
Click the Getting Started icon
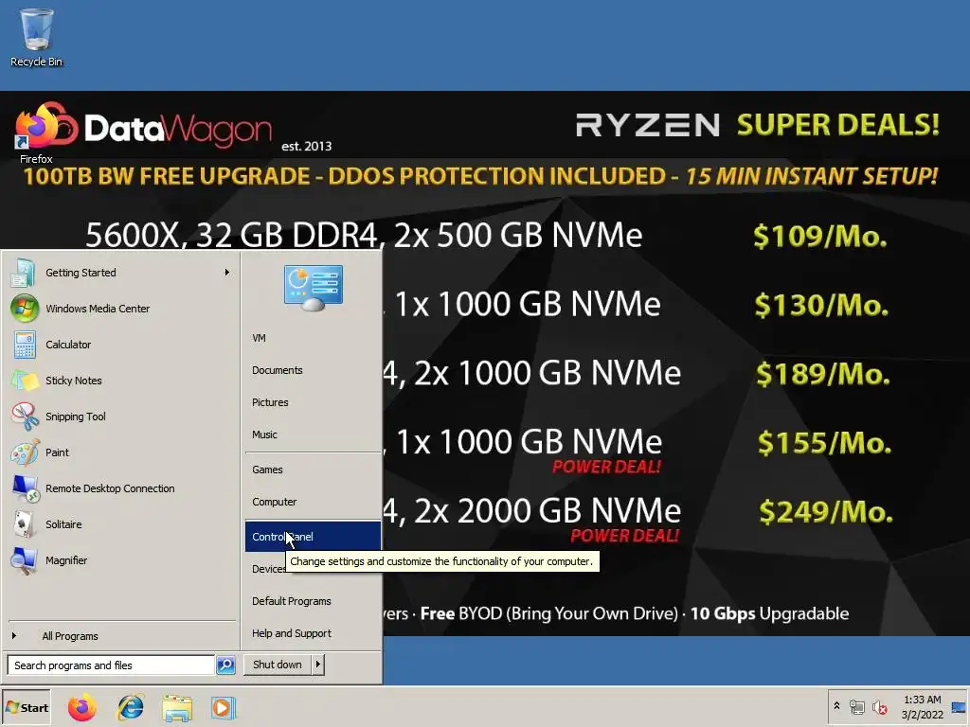coord(24,273)
